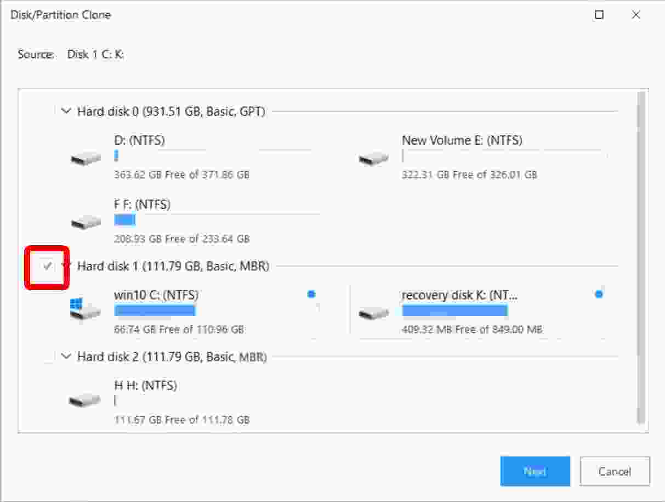
Task: Select the "Hard disk 2 (111.79 GB, Basic, MBR)" heading
Action: 172,357
